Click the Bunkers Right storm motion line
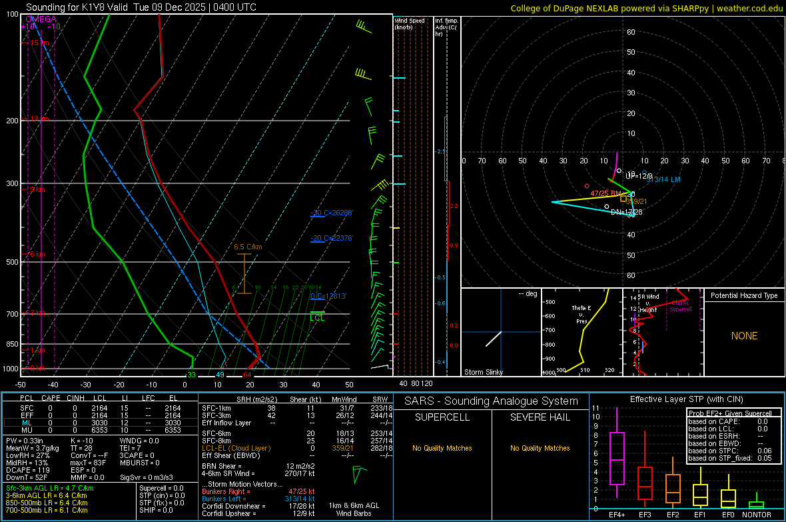The image size is (786, 522). (x=258, y=491)
